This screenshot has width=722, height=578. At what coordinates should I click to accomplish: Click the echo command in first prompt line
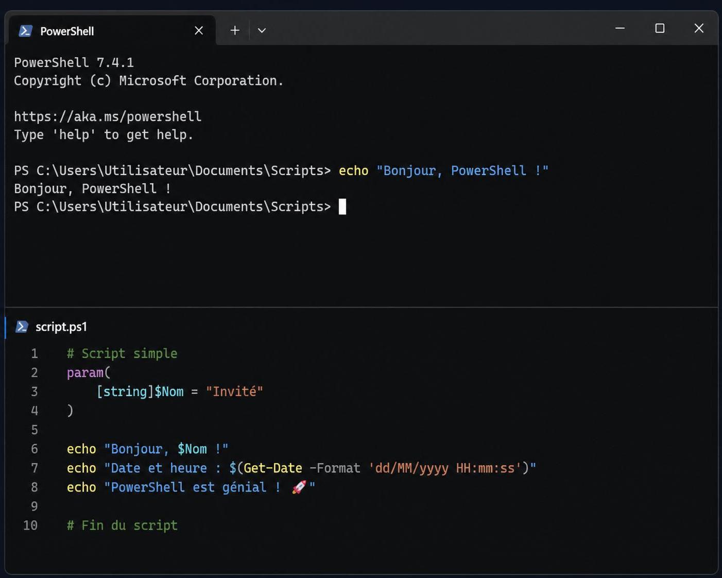point(353,171)
